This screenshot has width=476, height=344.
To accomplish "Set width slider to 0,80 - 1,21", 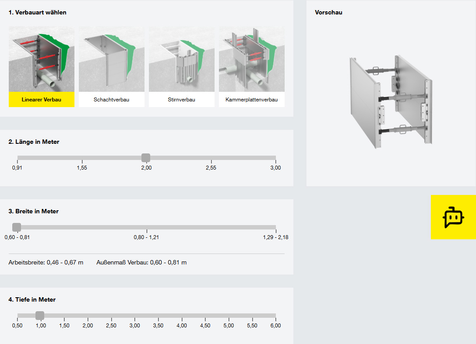I will [147, 227].
